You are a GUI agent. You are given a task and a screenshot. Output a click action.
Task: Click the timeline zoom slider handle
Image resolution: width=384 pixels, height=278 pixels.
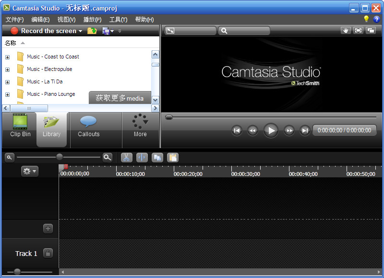pos(59,157)
